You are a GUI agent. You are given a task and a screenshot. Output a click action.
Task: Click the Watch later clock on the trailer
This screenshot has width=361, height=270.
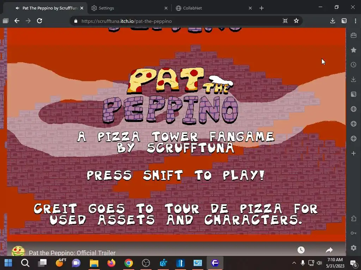click(301, 250)
